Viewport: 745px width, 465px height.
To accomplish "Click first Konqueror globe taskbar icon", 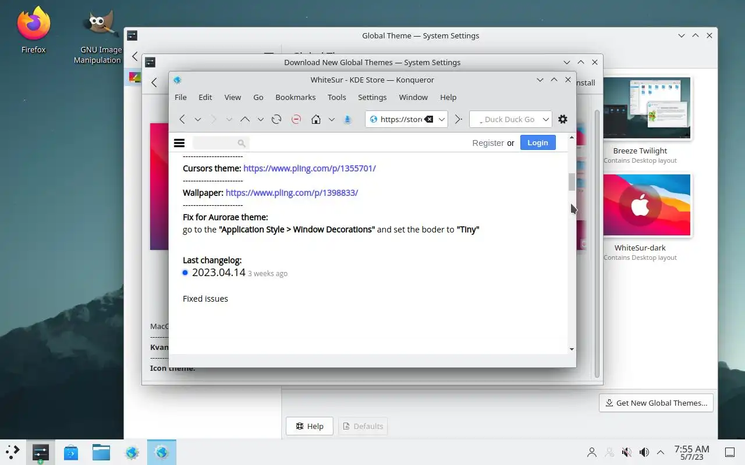I will click(132, 452).
